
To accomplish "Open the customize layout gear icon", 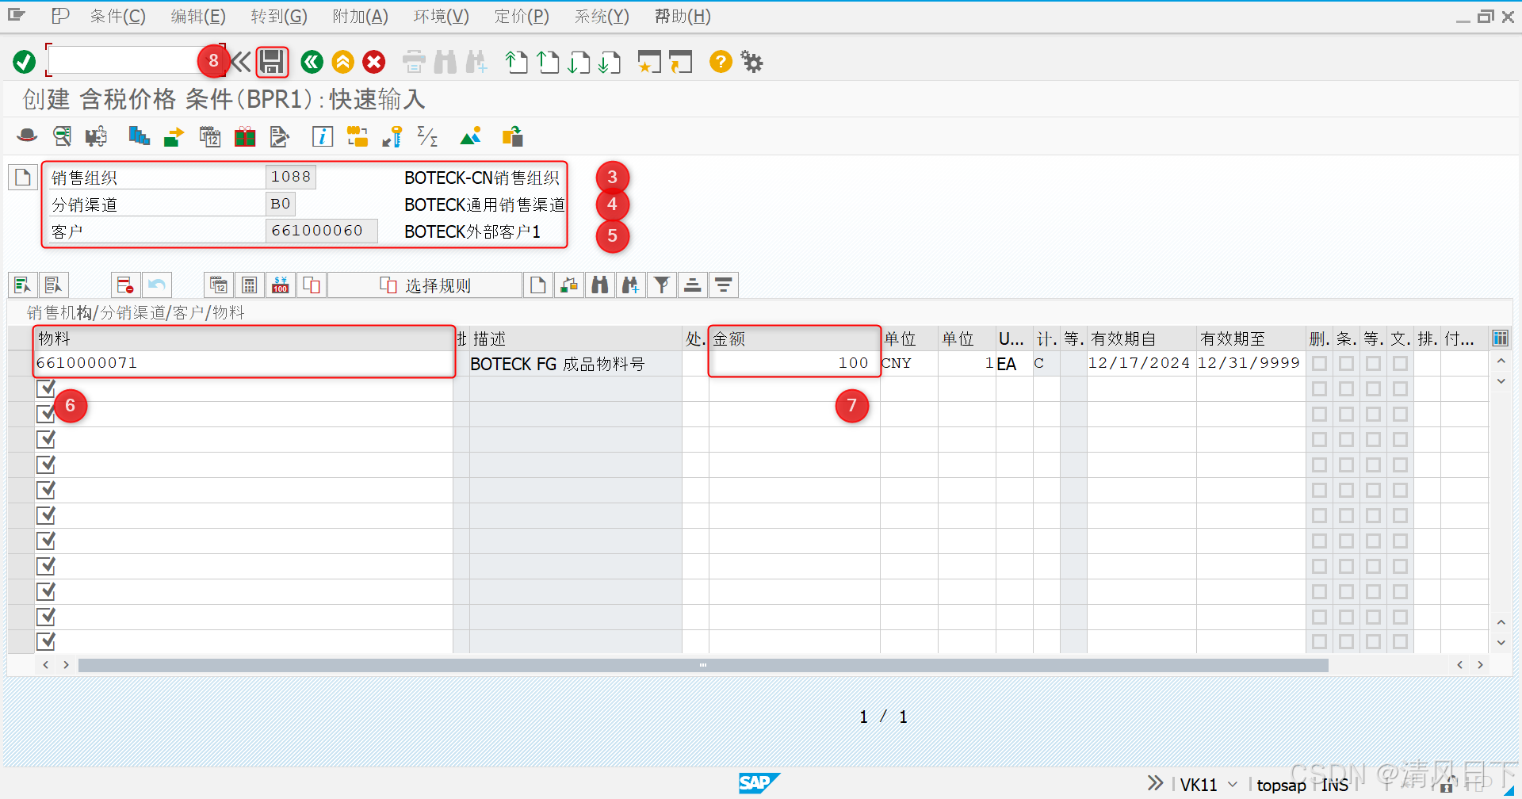I will tap(751, 62).
